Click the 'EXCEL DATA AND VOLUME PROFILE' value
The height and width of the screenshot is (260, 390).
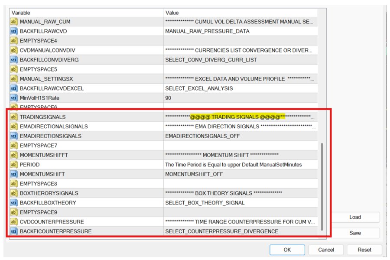[x=240, y=79]
